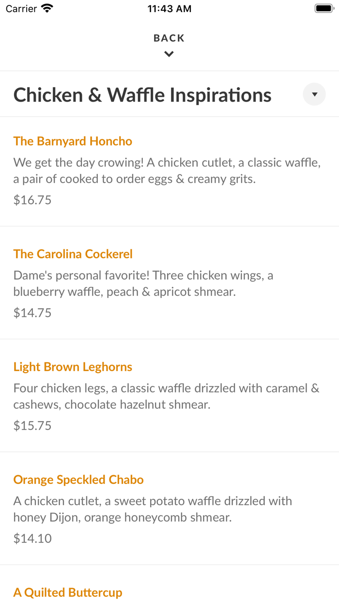339x602 pixels.
Task: Select the Chicken & Waffle Inspirations title
Action: (x=142, y=94)
